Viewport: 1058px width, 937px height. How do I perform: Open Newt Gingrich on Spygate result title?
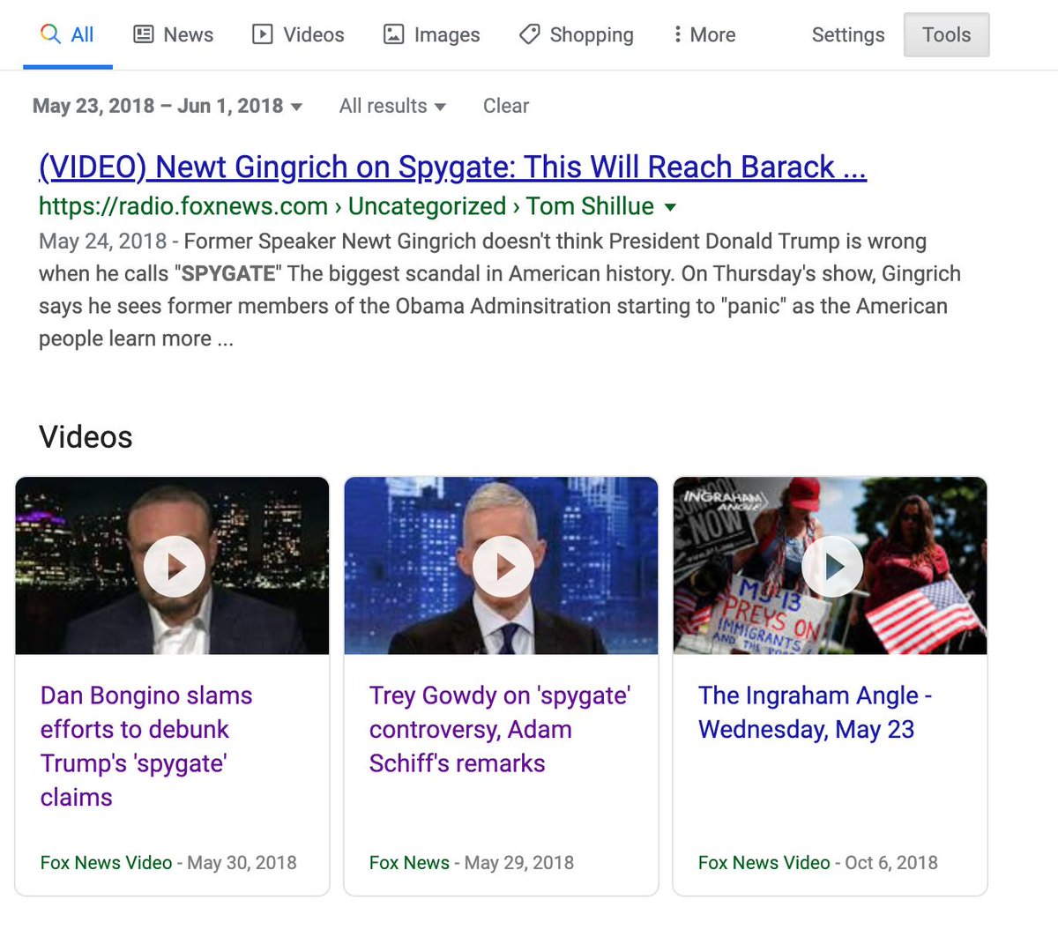point(453,167)
